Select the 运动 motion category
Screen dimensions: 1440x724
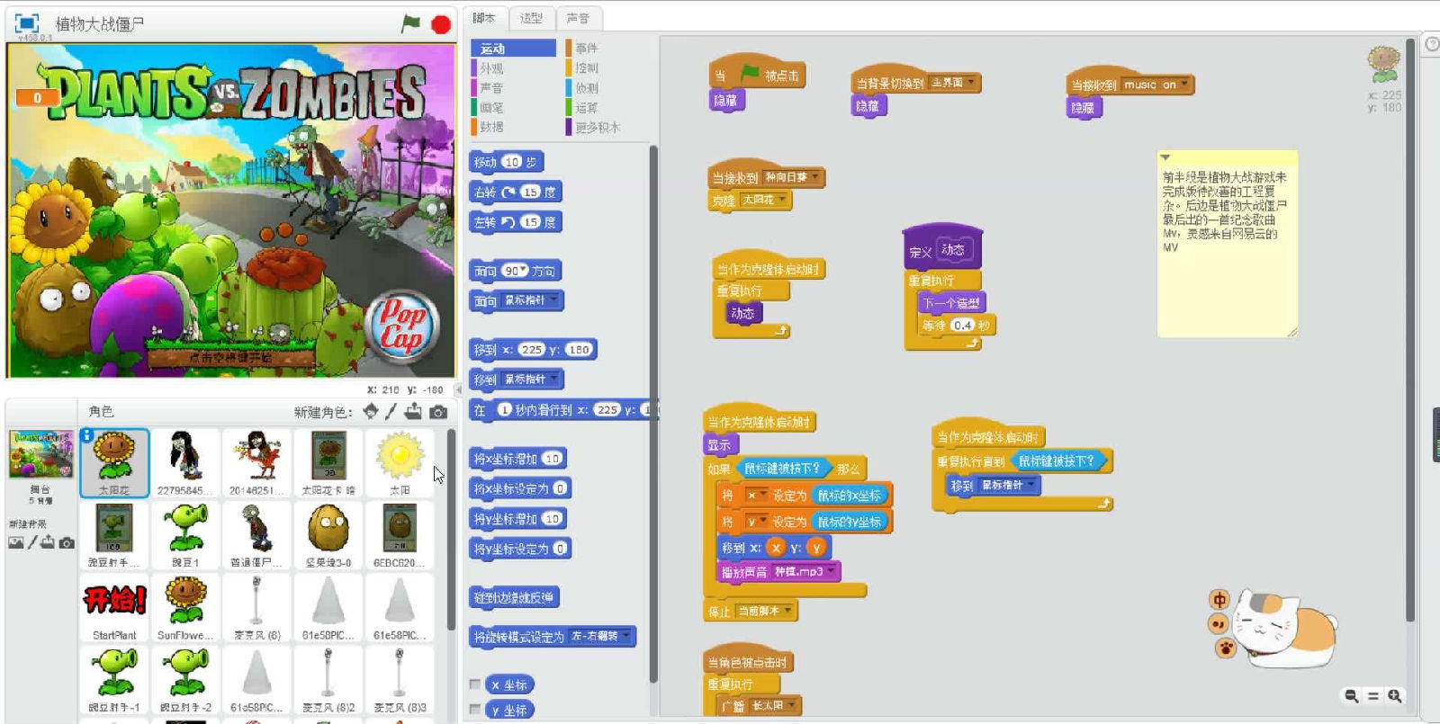point(513,49)
